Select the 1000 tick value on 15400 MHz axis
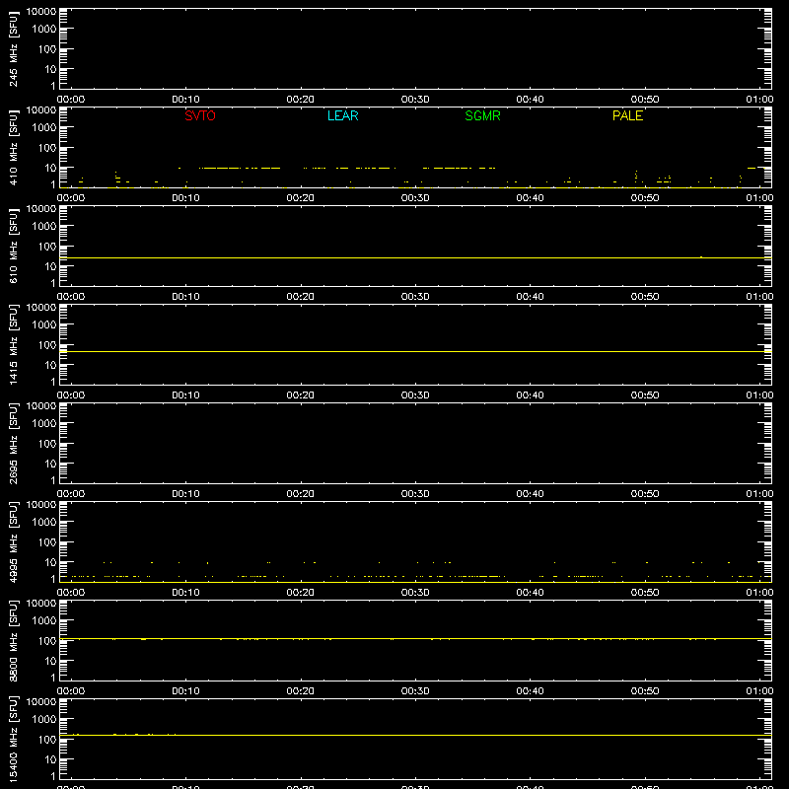The height and width of the screenshot is (789, 789). point(44,720)
